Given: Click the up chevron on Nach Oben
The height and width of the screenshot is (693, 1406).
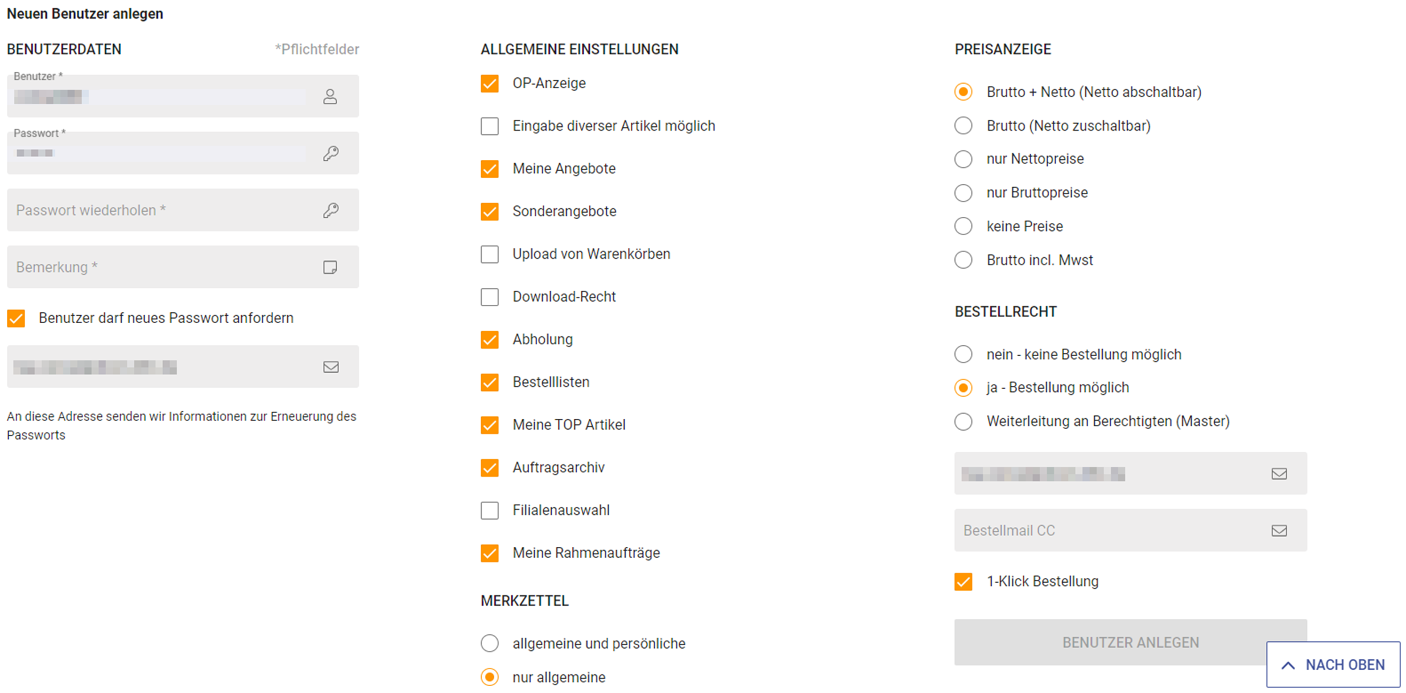Looking at the screenshot, I should coord(1288,665).
